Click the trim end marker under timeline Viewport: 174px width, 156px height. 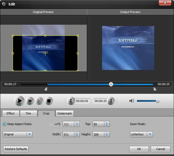click(155, 89)
